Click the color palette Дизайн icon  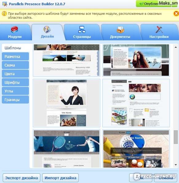[x=47, y=29]
